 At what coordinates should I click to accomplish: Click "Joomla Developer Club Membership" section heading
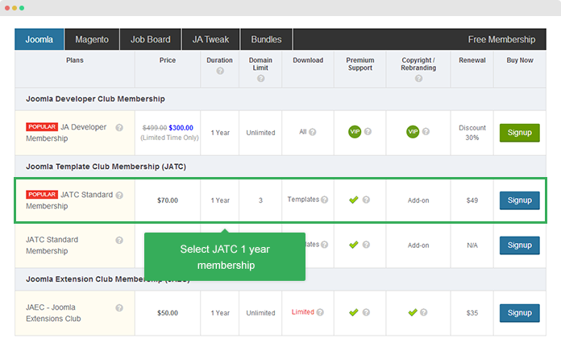pos(95,99)
